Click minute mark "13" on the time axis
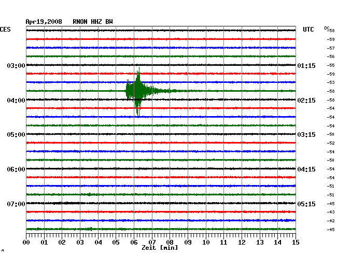337x256 pixels. point(260,242)
